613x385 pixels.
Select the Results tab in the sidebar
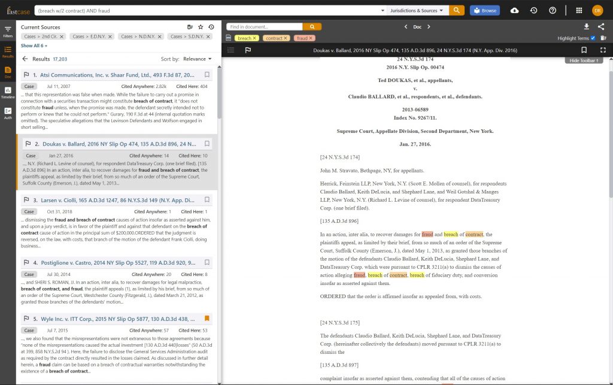click(x=8, y=50)
